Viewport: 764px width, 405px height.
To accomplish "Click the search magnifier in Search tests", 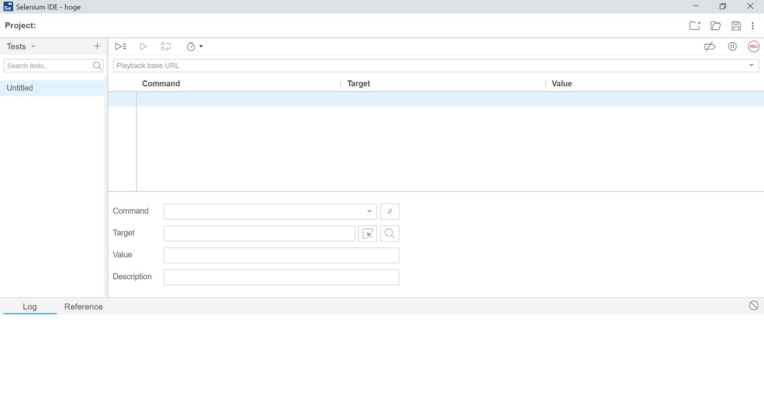I will pyautogui.click(x=97, y=66).
